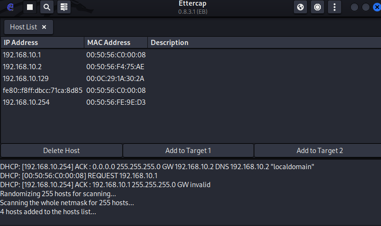Click the Description column header

264,43
